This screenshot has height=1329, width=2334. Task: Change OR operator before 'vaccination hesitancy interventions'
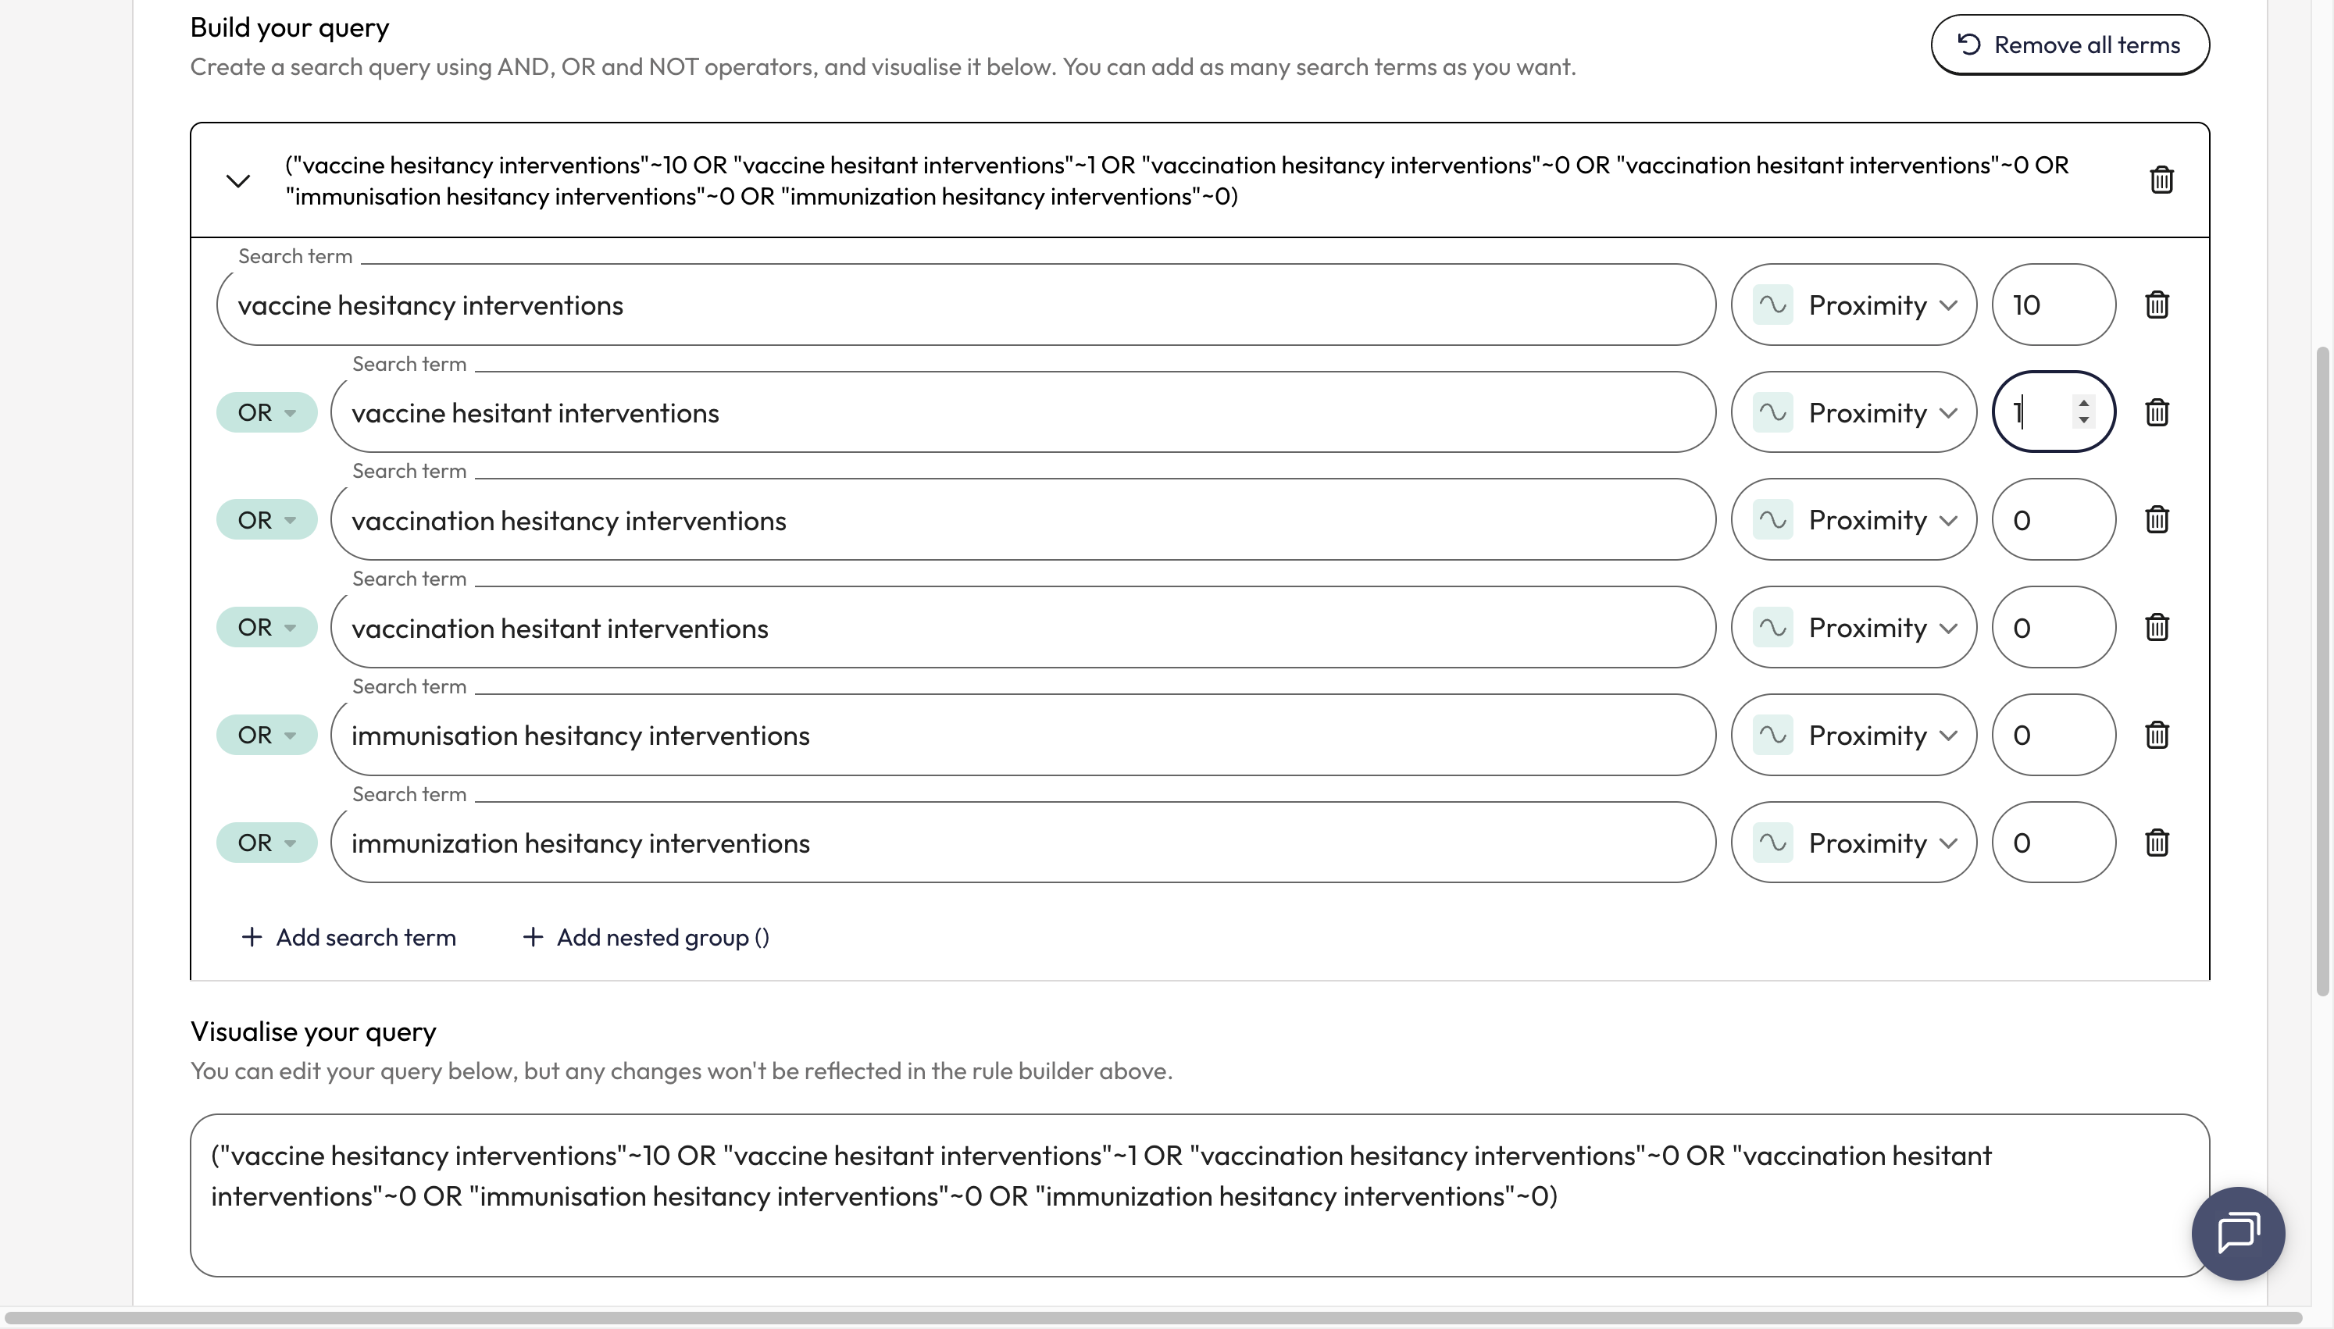(x=266, y=520)
